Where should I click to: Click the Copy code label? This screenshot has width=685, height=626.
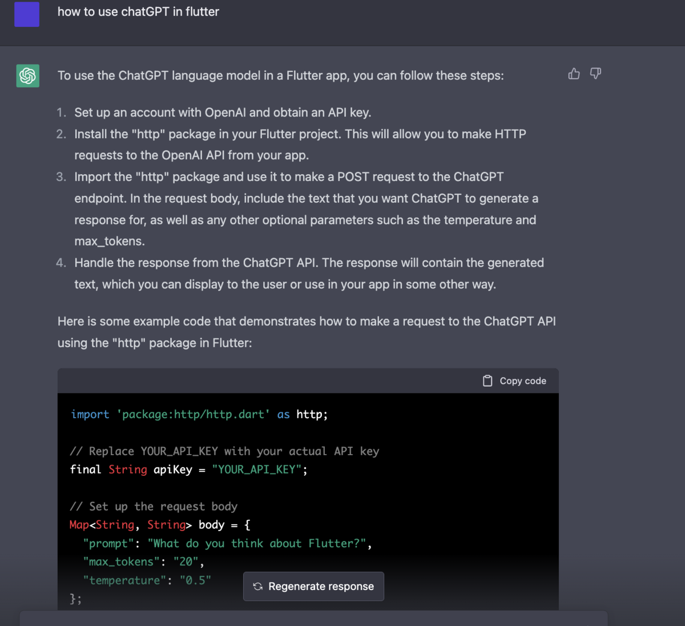pos(523,381)
